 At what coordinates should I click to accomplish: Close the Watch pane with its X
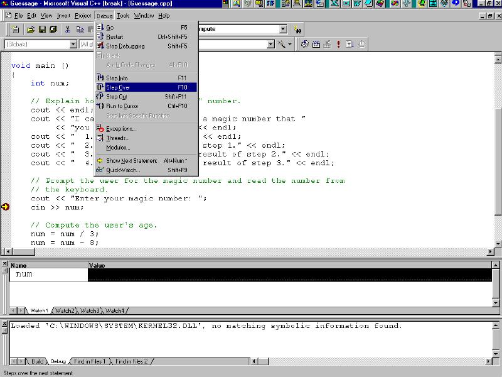4,264
